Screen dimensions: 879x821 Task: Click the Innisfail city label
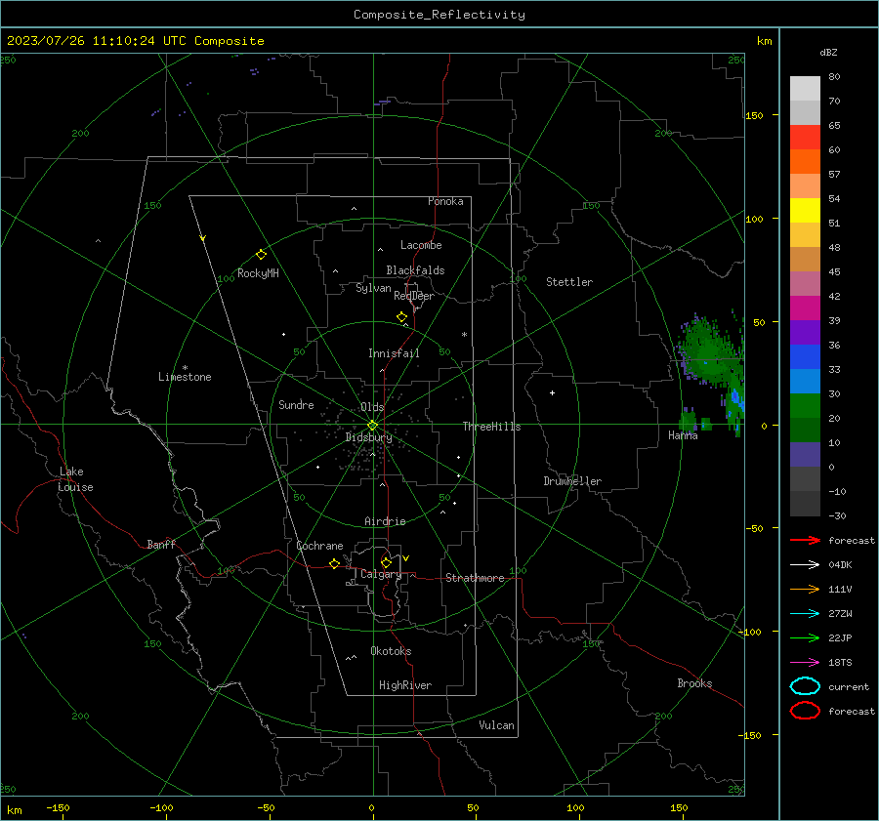pyautogui.click(x=394, y=353)
